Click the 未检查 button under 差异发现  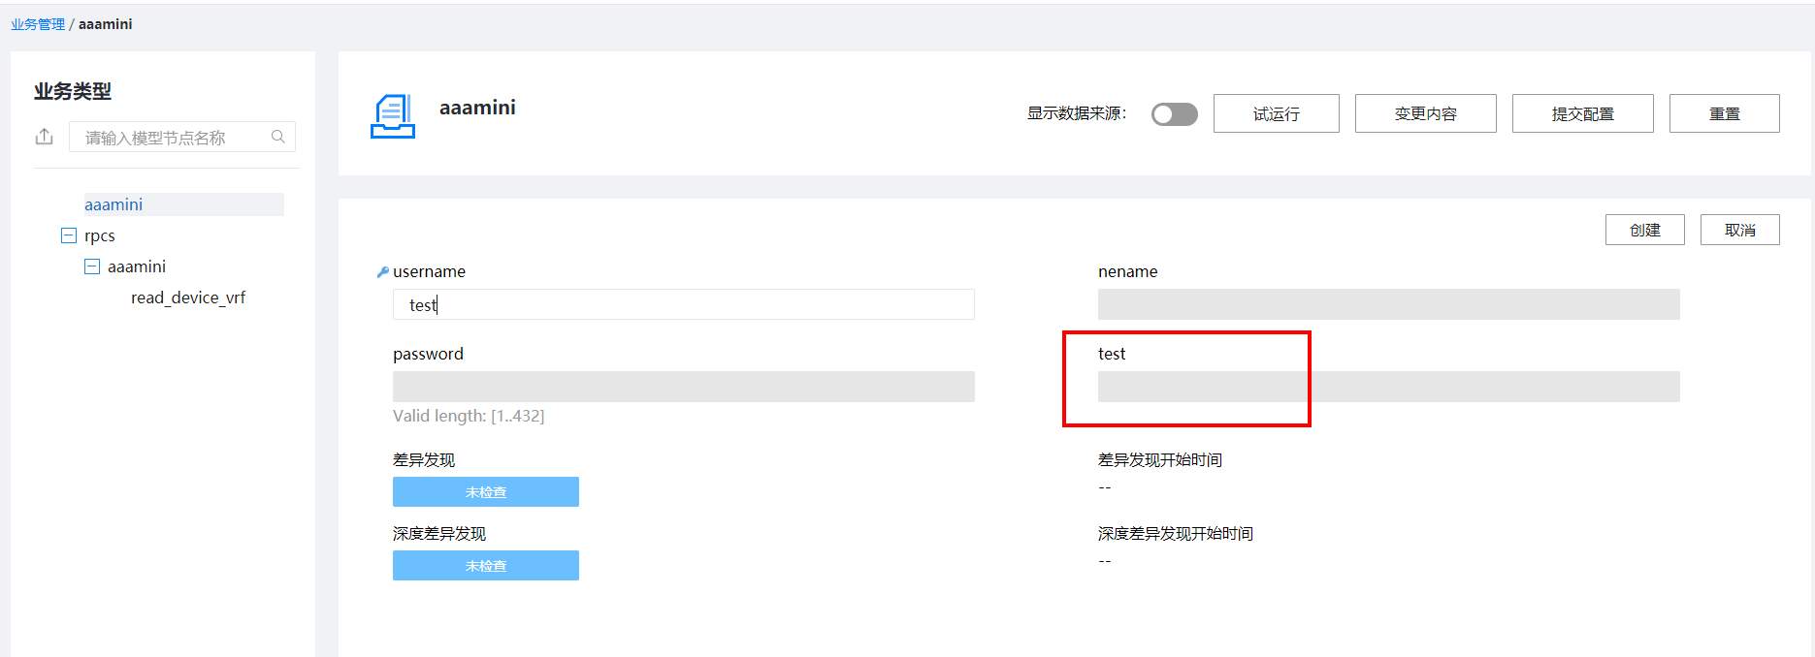[x=486, y=491]
